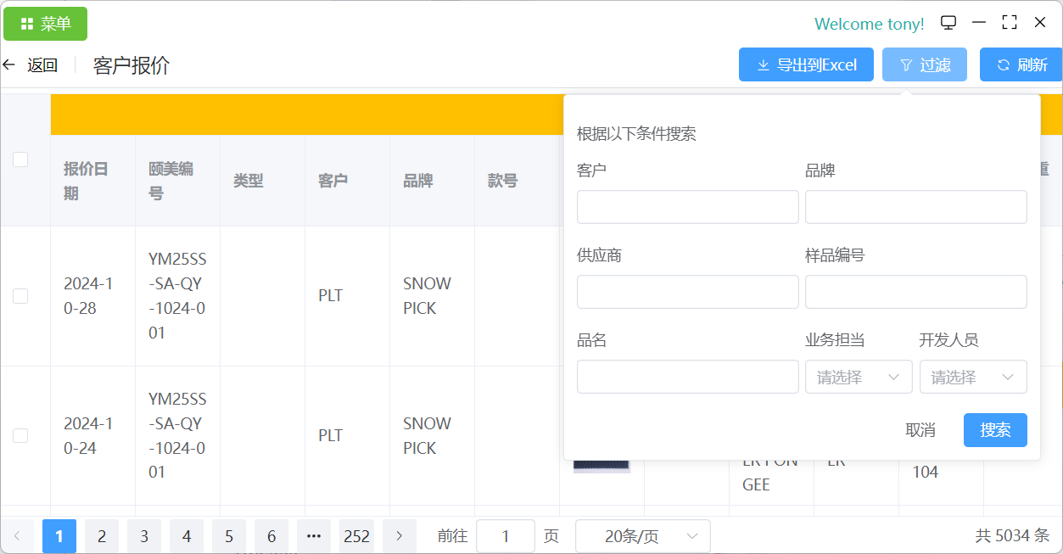Click the monitor display icon in header
The width and height of the screenshot is (1063, 554).
click(948, 23)
